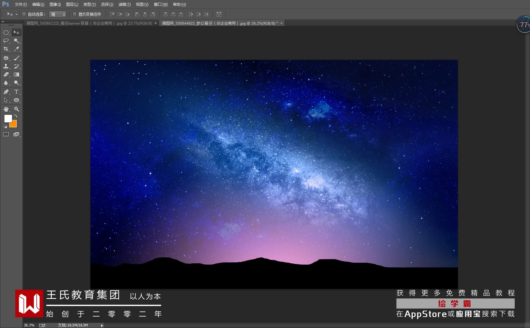Click the Align Horizontal Centers icon
The width and height of the screenshot is (530, 328).
pos(145,14)
